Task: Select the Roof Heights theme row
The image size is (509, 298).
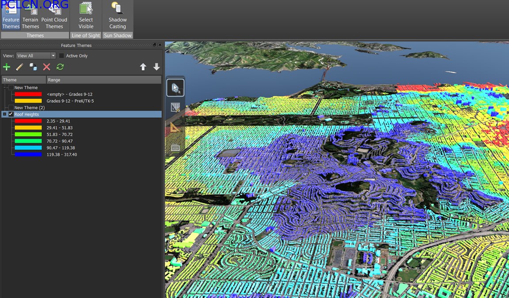Action: (x=81, y=114)
